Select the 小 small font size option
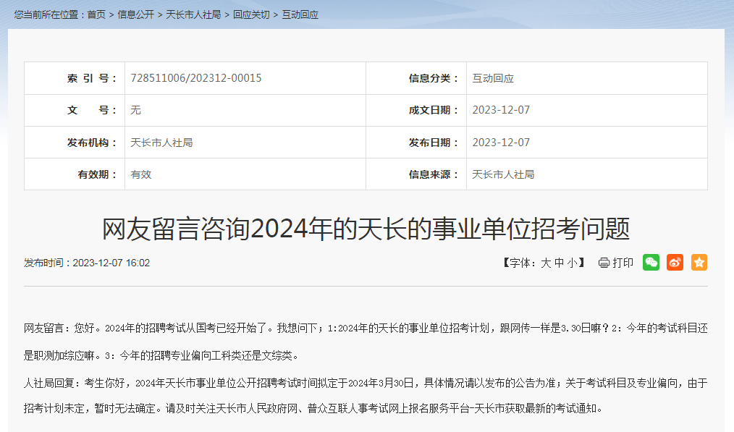The height and width of the screenshot is (432, 734). click(x=574, y=263)
